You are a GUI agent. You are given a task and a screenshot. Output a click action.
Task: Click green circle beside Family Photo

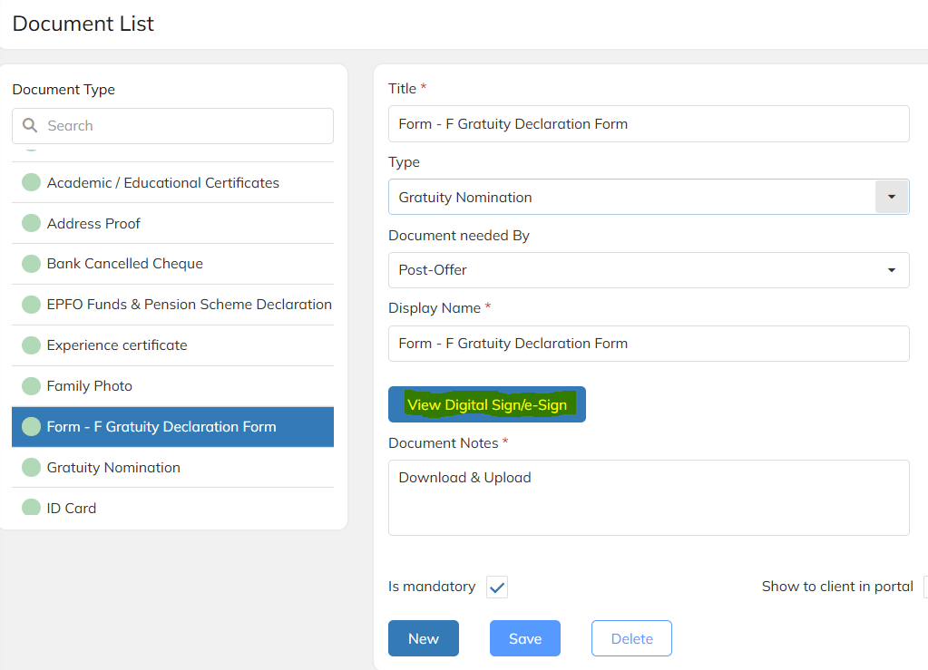32,386
